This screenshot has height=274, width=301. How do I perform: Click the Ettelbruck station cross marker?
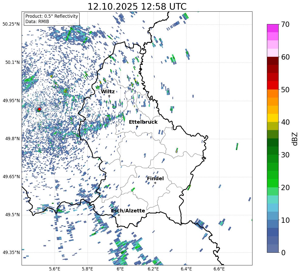coord(137,126)
